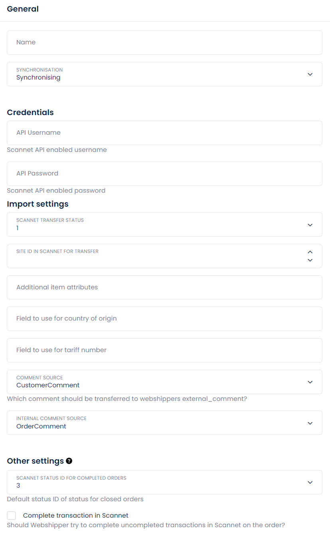Click Field to use for country of origin

(164, 319)
